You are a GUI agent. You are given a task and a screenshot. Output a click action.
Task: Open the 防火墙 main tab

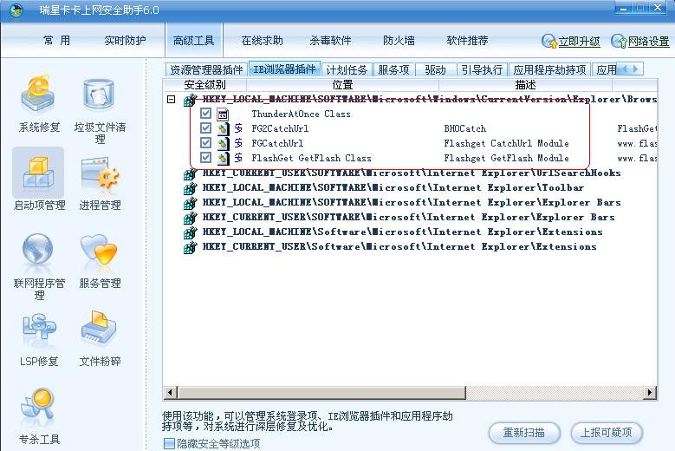(x=399, y=41)
